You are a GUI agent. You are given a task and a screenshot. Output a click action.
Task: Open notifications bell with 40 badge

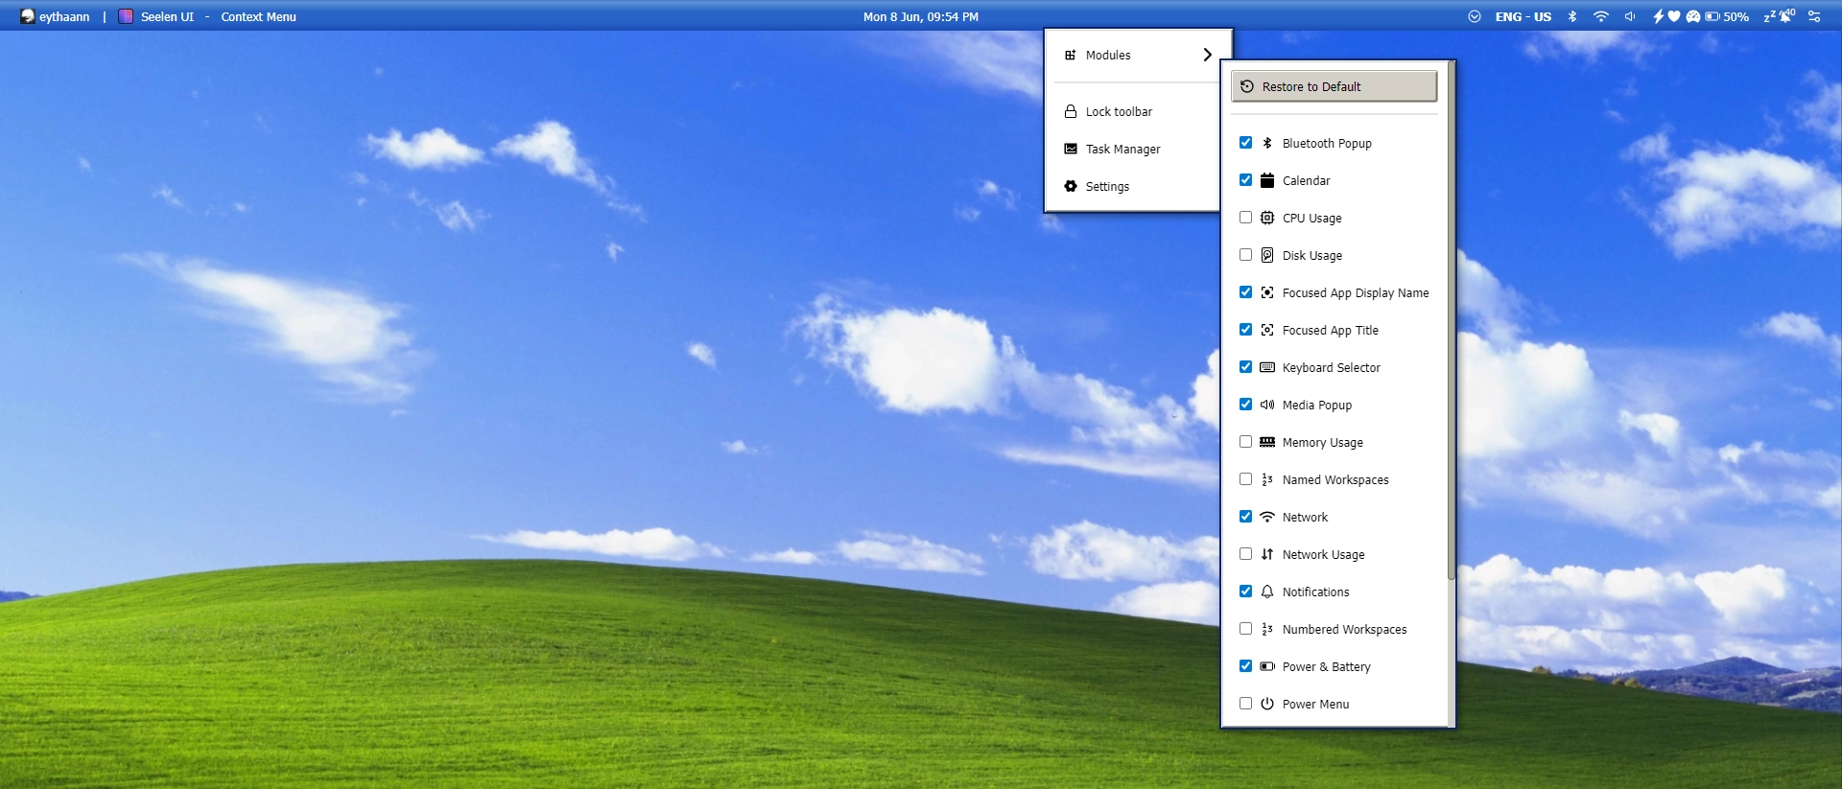pos(1787,16)
